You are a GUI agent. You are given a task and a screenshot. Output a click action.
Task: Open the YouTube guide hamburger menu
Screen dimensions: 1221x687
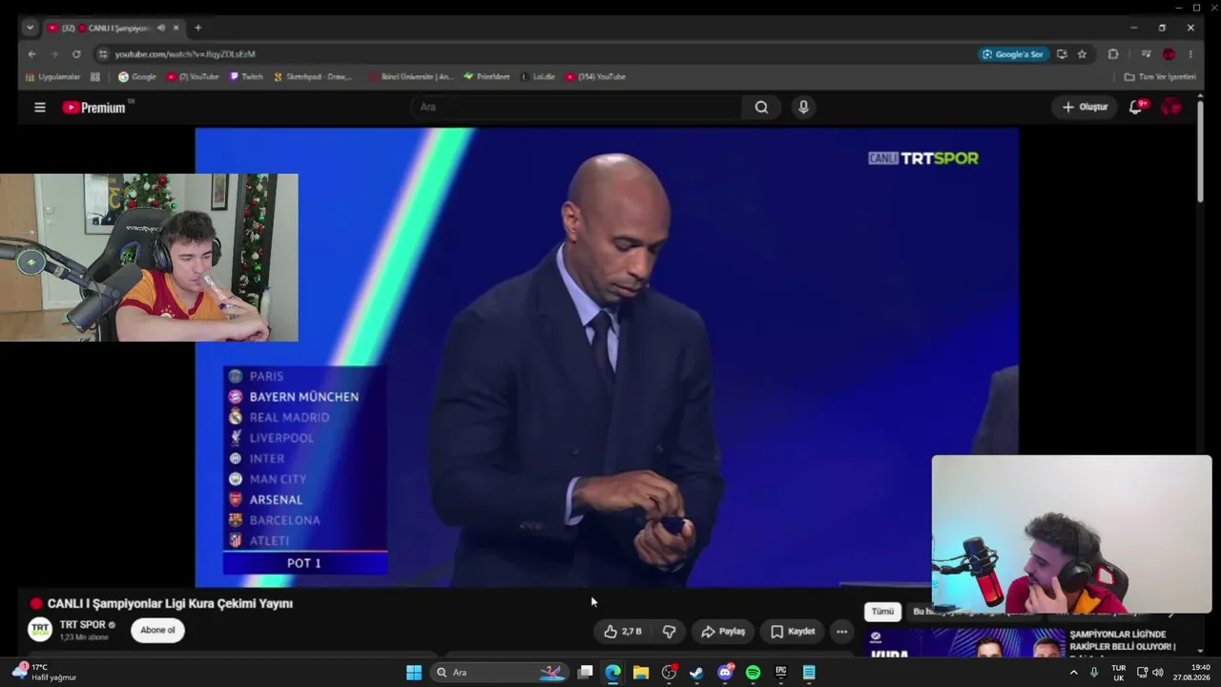[x=40, y=108]
